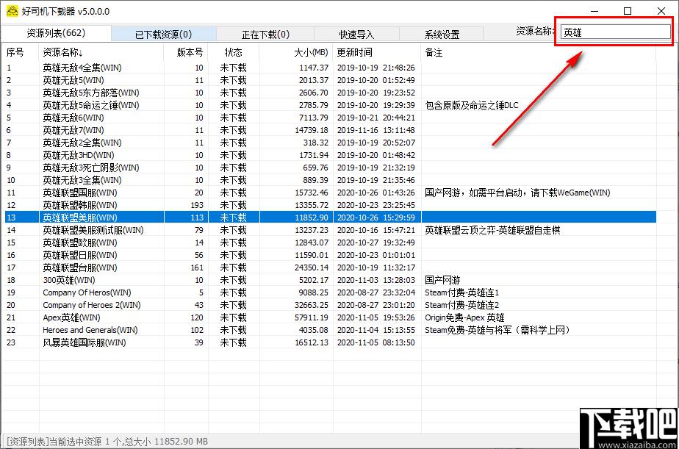Click update time 2020-11-05 08:13:50
679x449 pixels.
(376, 342)
